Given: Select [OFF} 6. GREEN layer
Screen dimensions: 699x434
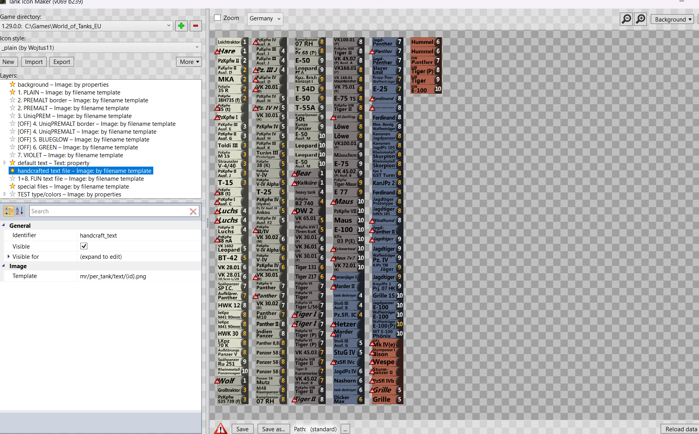Looking at the screenshot, I should point(78,147).
